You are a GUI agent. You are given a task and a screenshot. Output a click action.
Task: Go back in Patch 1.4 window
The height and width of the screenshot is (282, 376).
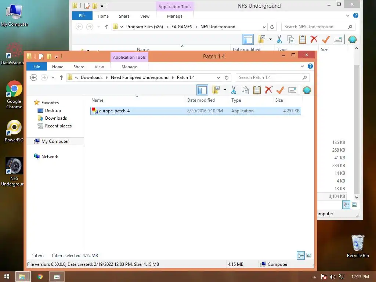pos(33,77)
